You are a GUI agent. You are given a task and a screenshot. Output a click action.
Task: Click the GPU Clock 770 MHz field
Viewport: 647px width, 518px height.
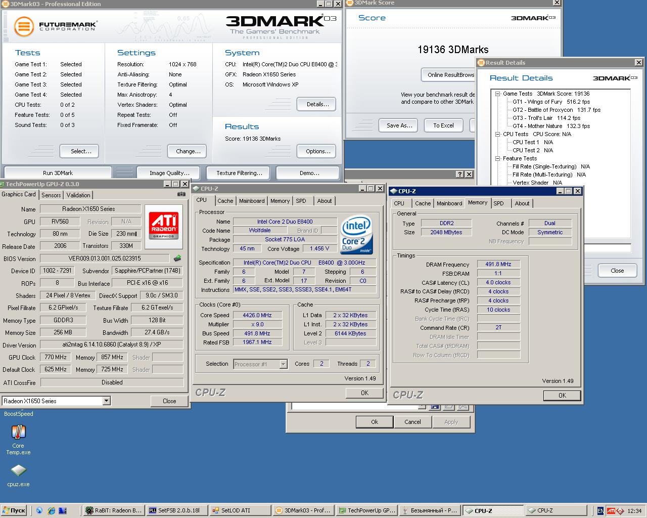(x=55, y=357)
